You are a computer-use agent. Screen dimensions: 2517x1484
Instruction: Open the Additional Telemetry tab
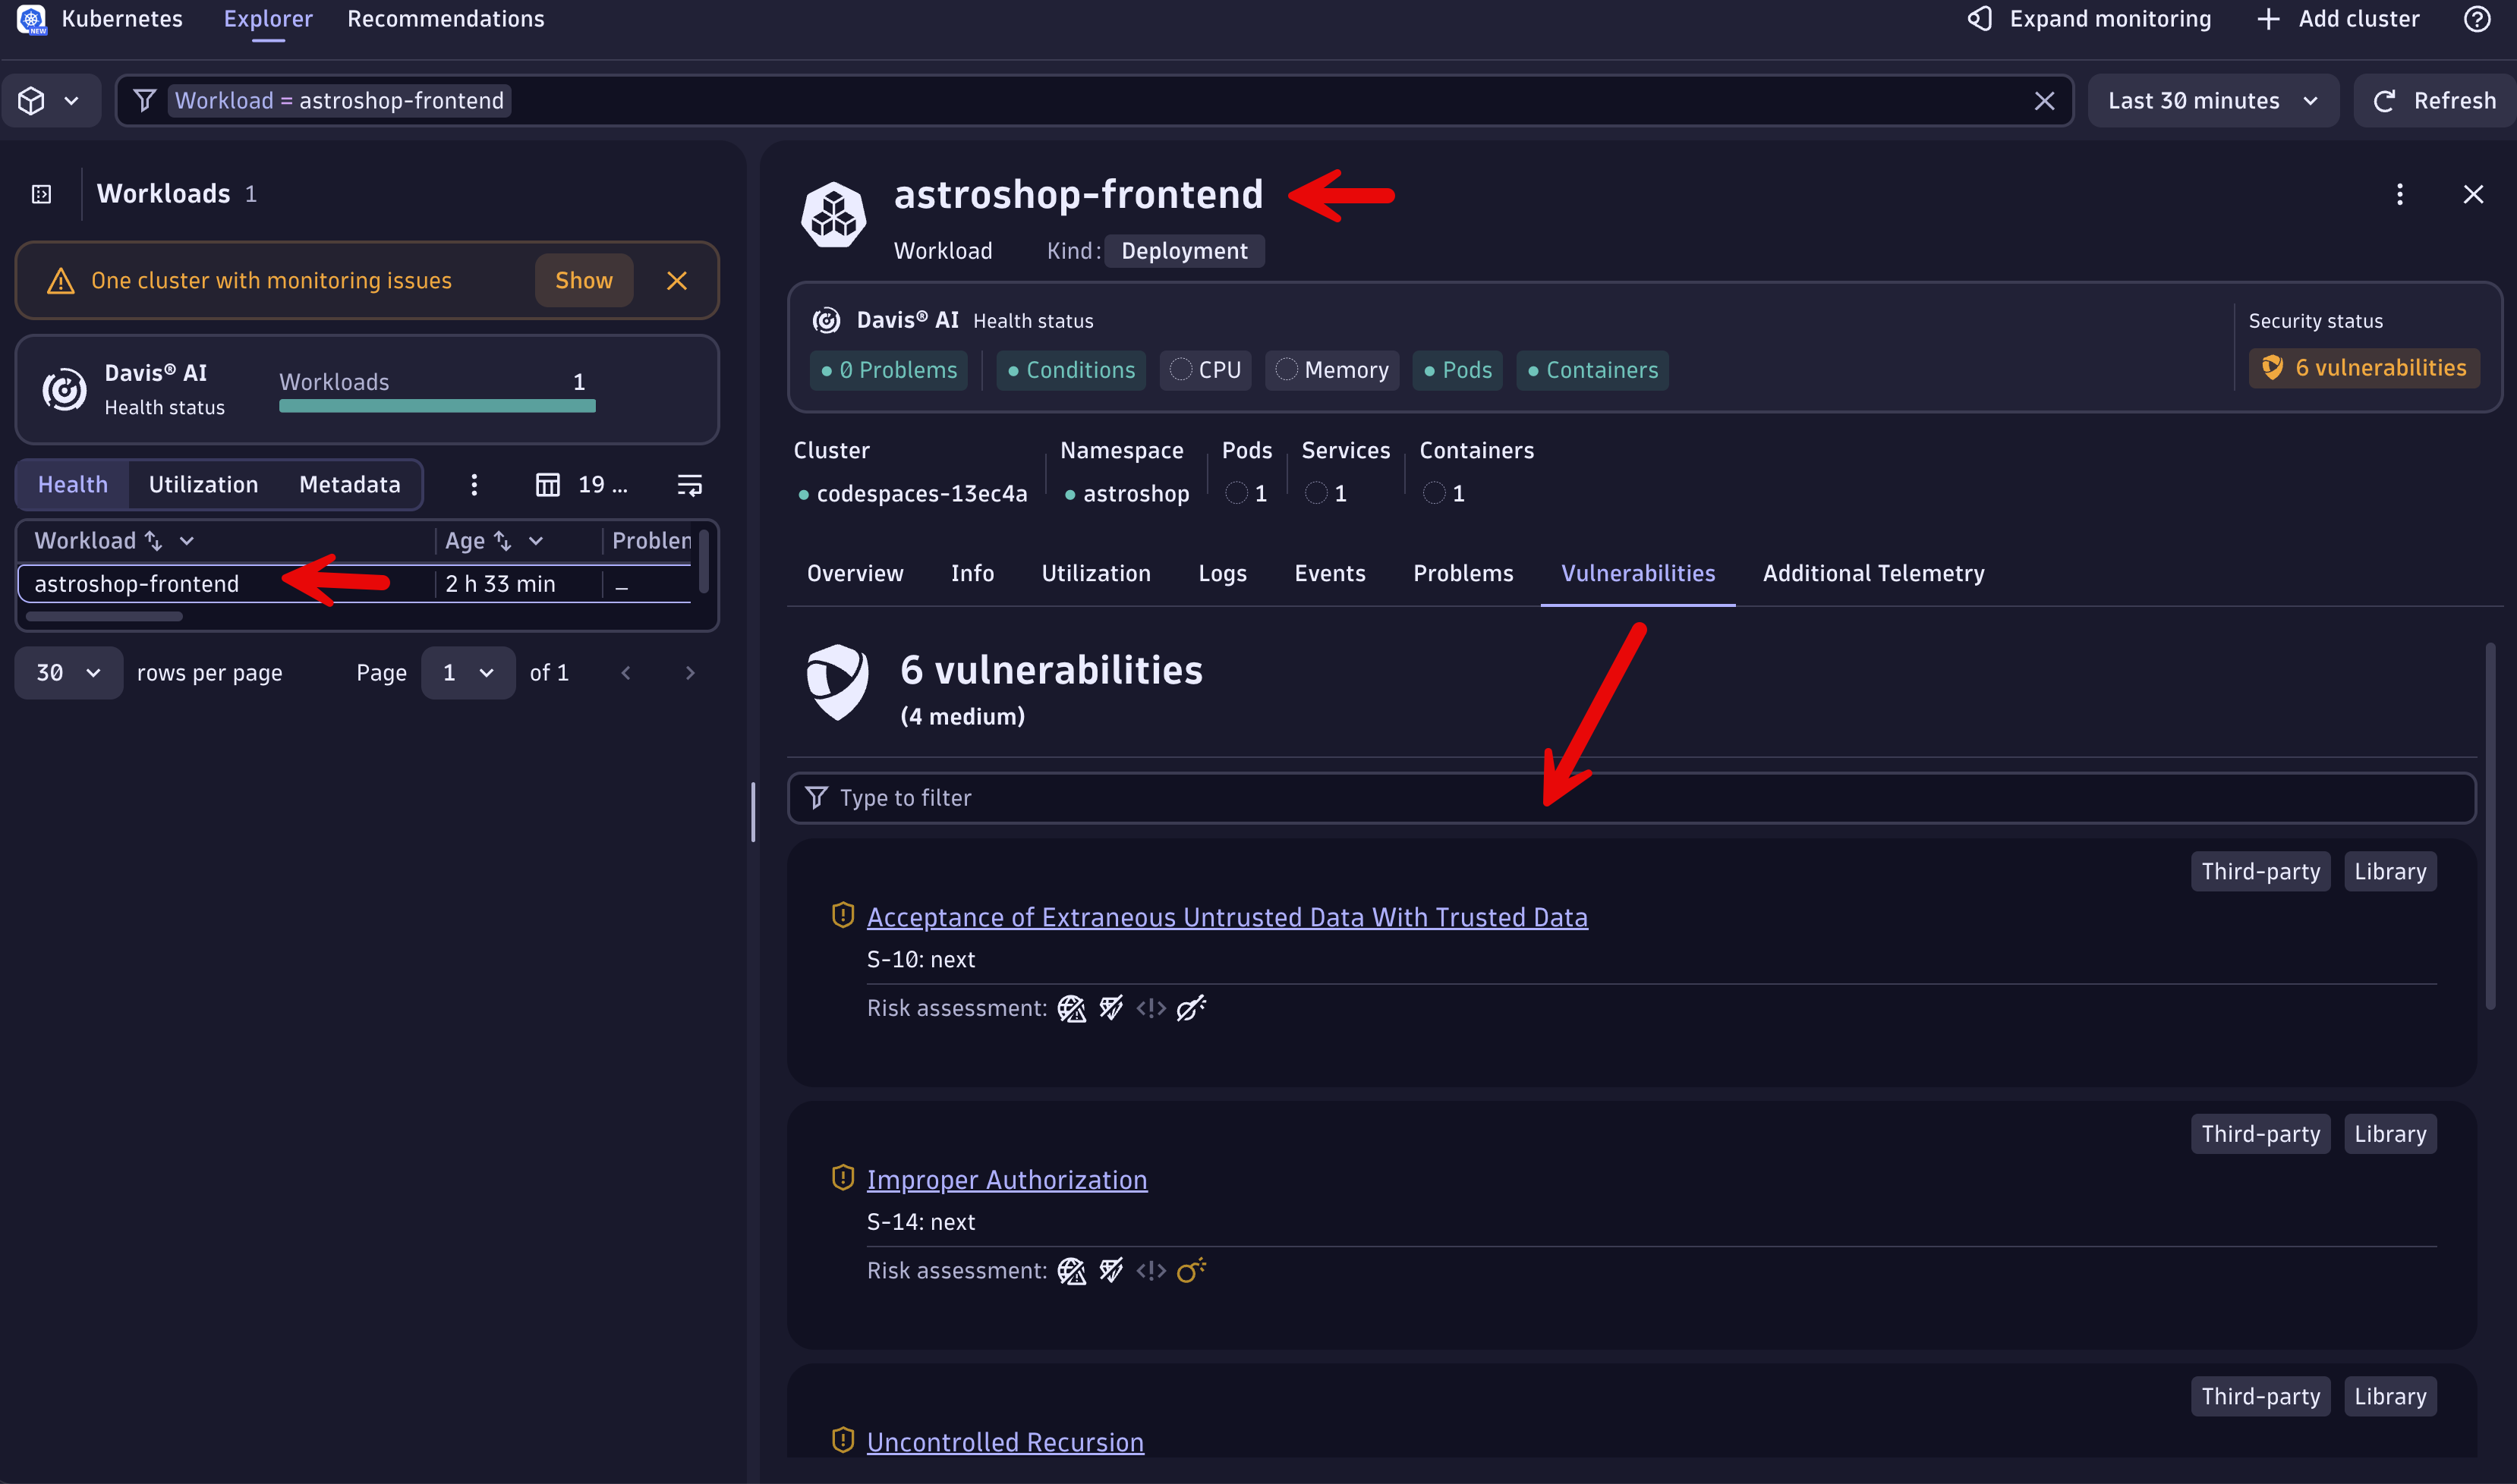1873,573
